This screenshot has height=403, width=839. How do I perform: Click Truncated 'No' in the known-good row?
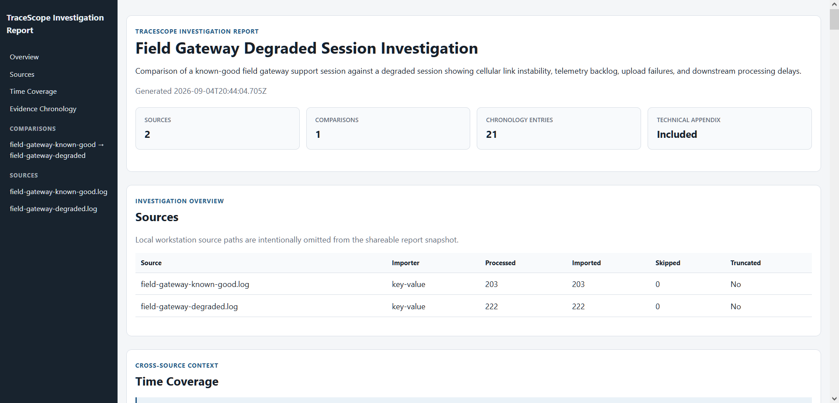(x=736, y=284)
